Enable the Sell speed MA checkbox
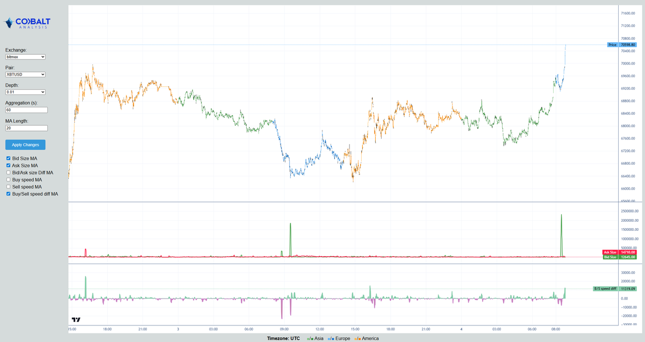This screenshot has height=342, width=645. coord(8,186)
